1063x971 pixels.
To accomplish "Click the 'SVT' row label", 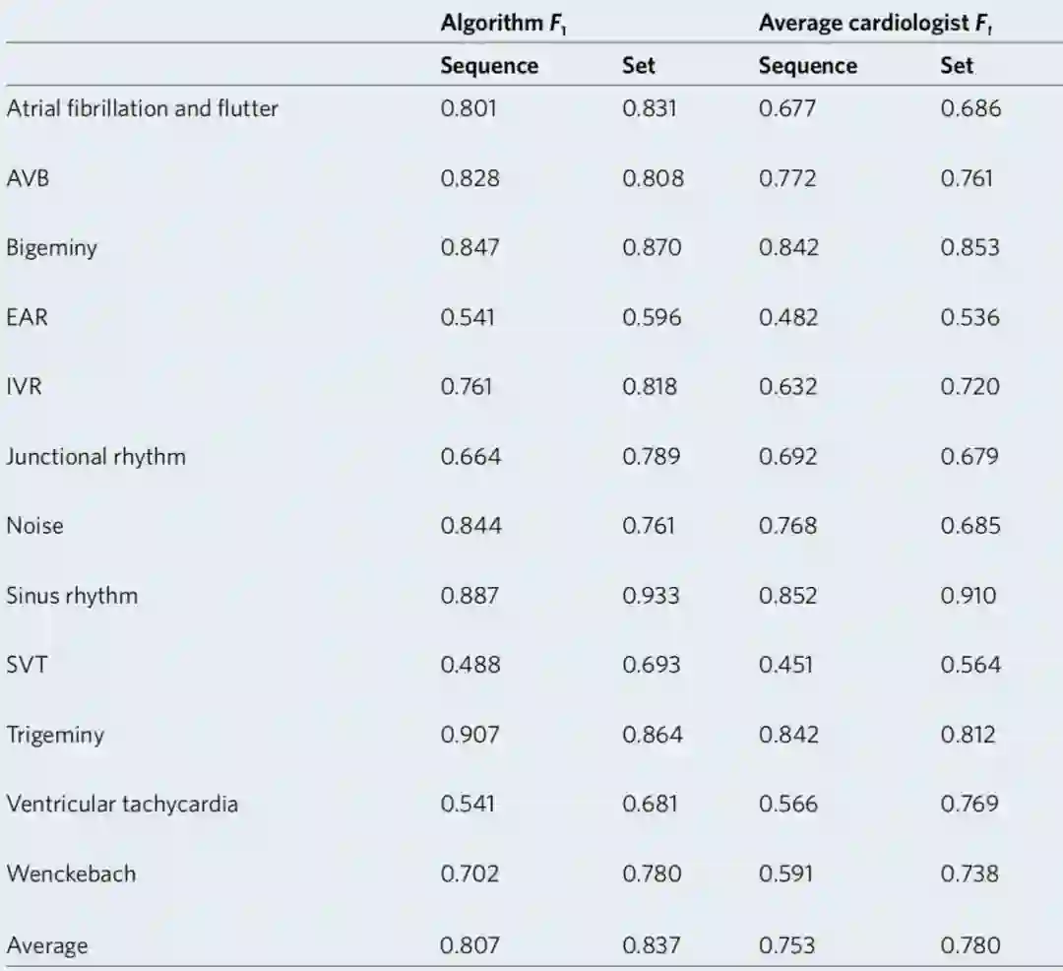I will (27, 665).
